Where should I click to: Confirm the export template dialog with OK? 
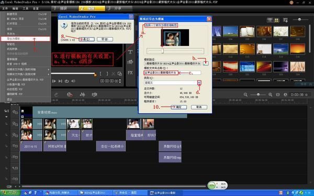(178, 107)
